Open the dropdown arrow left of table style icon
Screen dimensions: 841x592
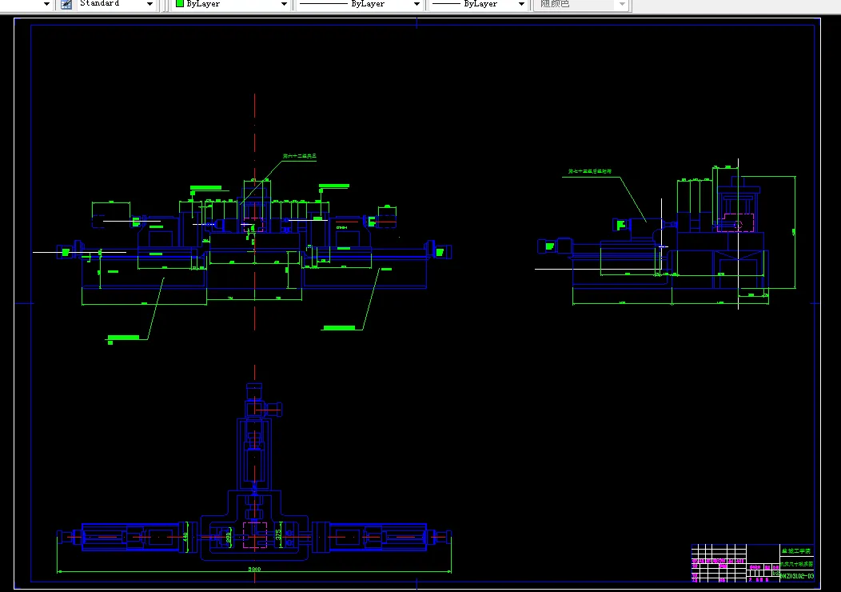(x=46, y=4)
